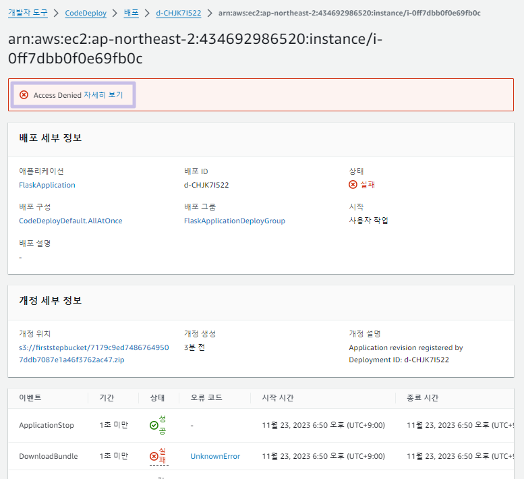
Task: Click the Application revision registered by description
Action: (406, 354)
